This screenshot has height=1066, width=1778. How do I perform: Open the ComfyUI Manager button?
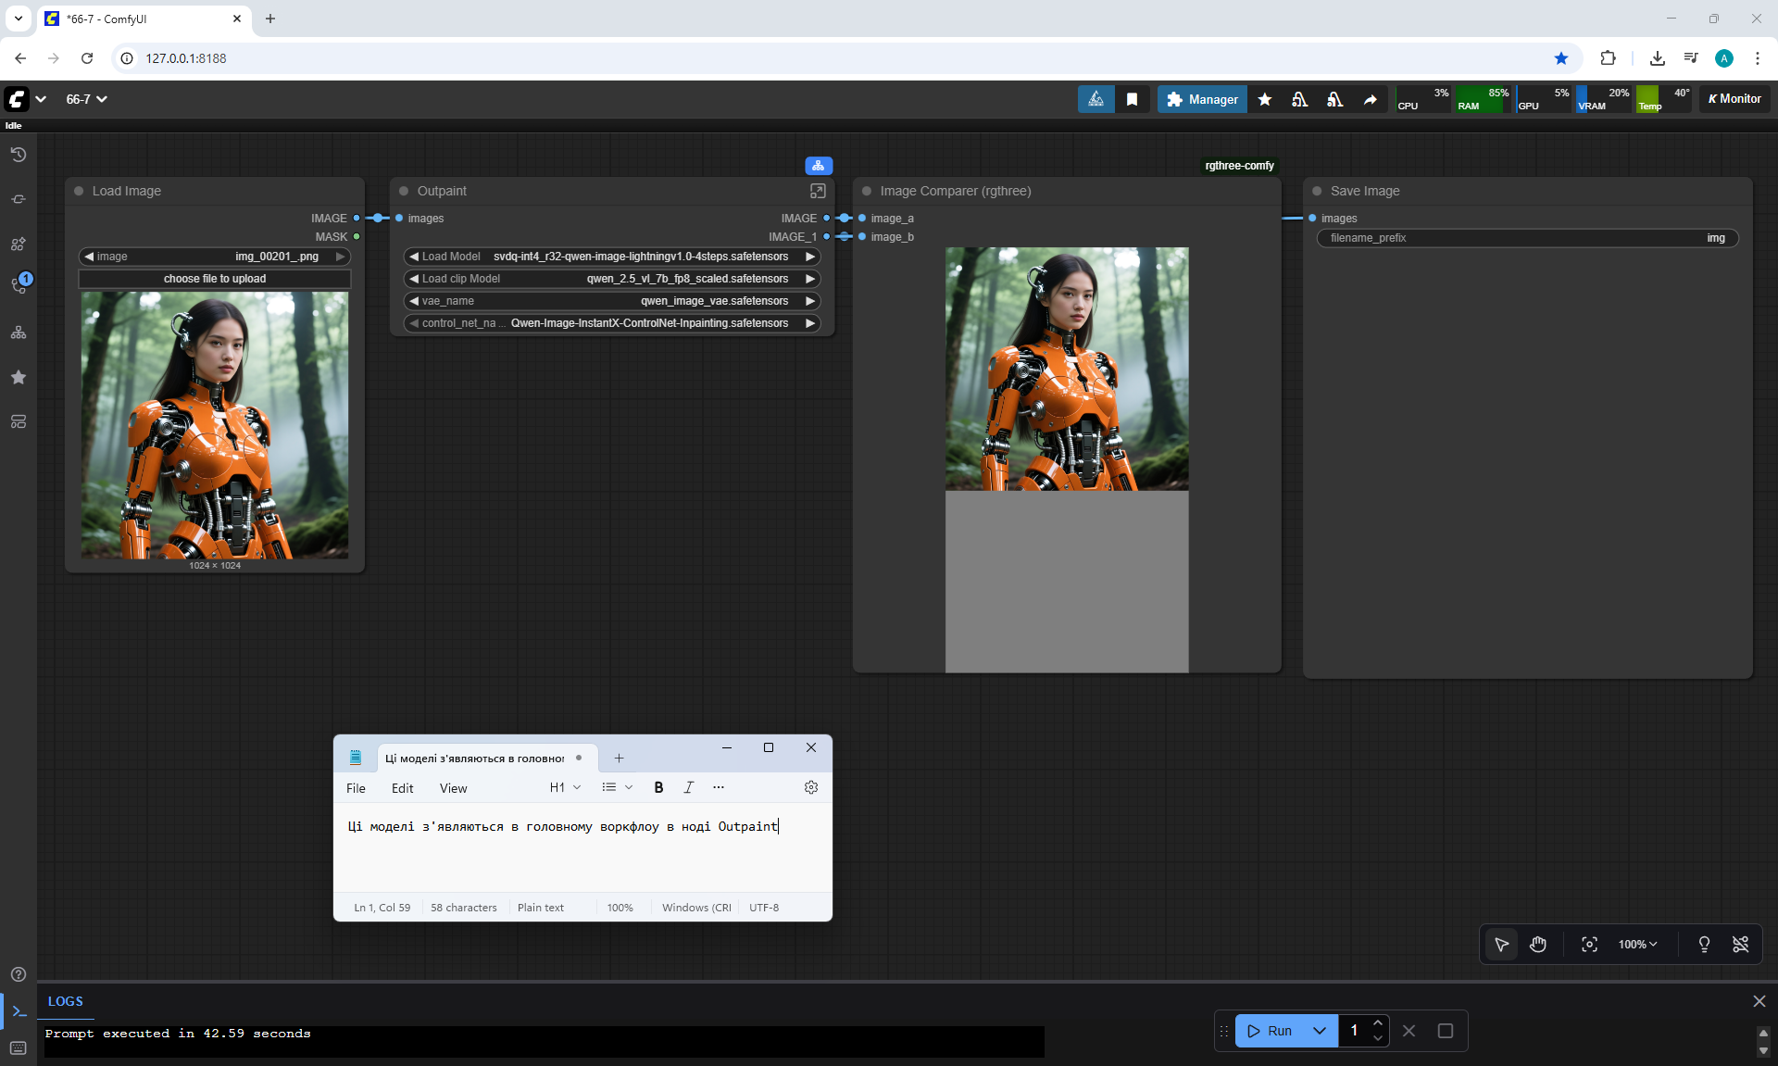click(x=1202, y=99)
